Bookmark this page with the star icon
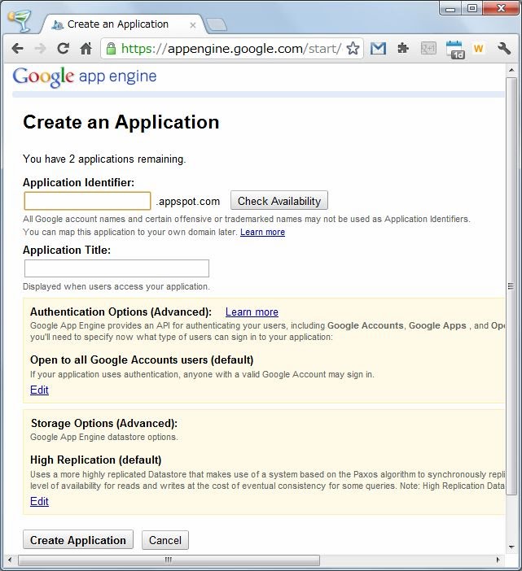The height and width of the screenshot is (571, 522). click(353, 49)
